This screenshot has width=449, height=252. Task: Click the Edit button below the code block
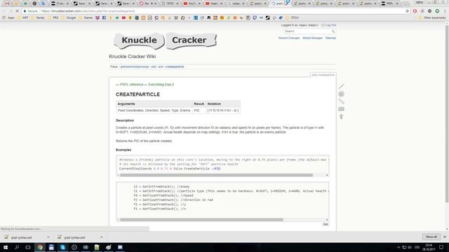(x=326, y=224)
